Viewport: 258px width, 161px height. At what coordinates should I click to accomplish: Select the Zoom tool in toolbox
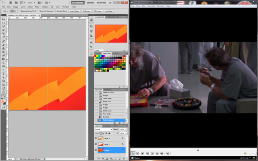click(x=3, y=95)
